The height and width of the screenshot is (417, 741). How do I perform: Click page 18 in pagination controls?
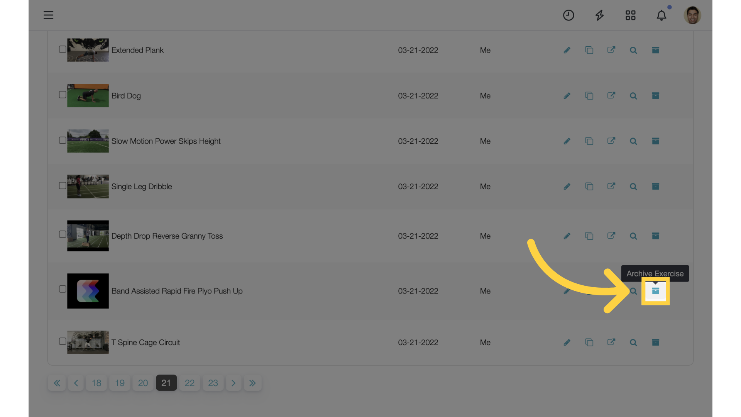96,382
